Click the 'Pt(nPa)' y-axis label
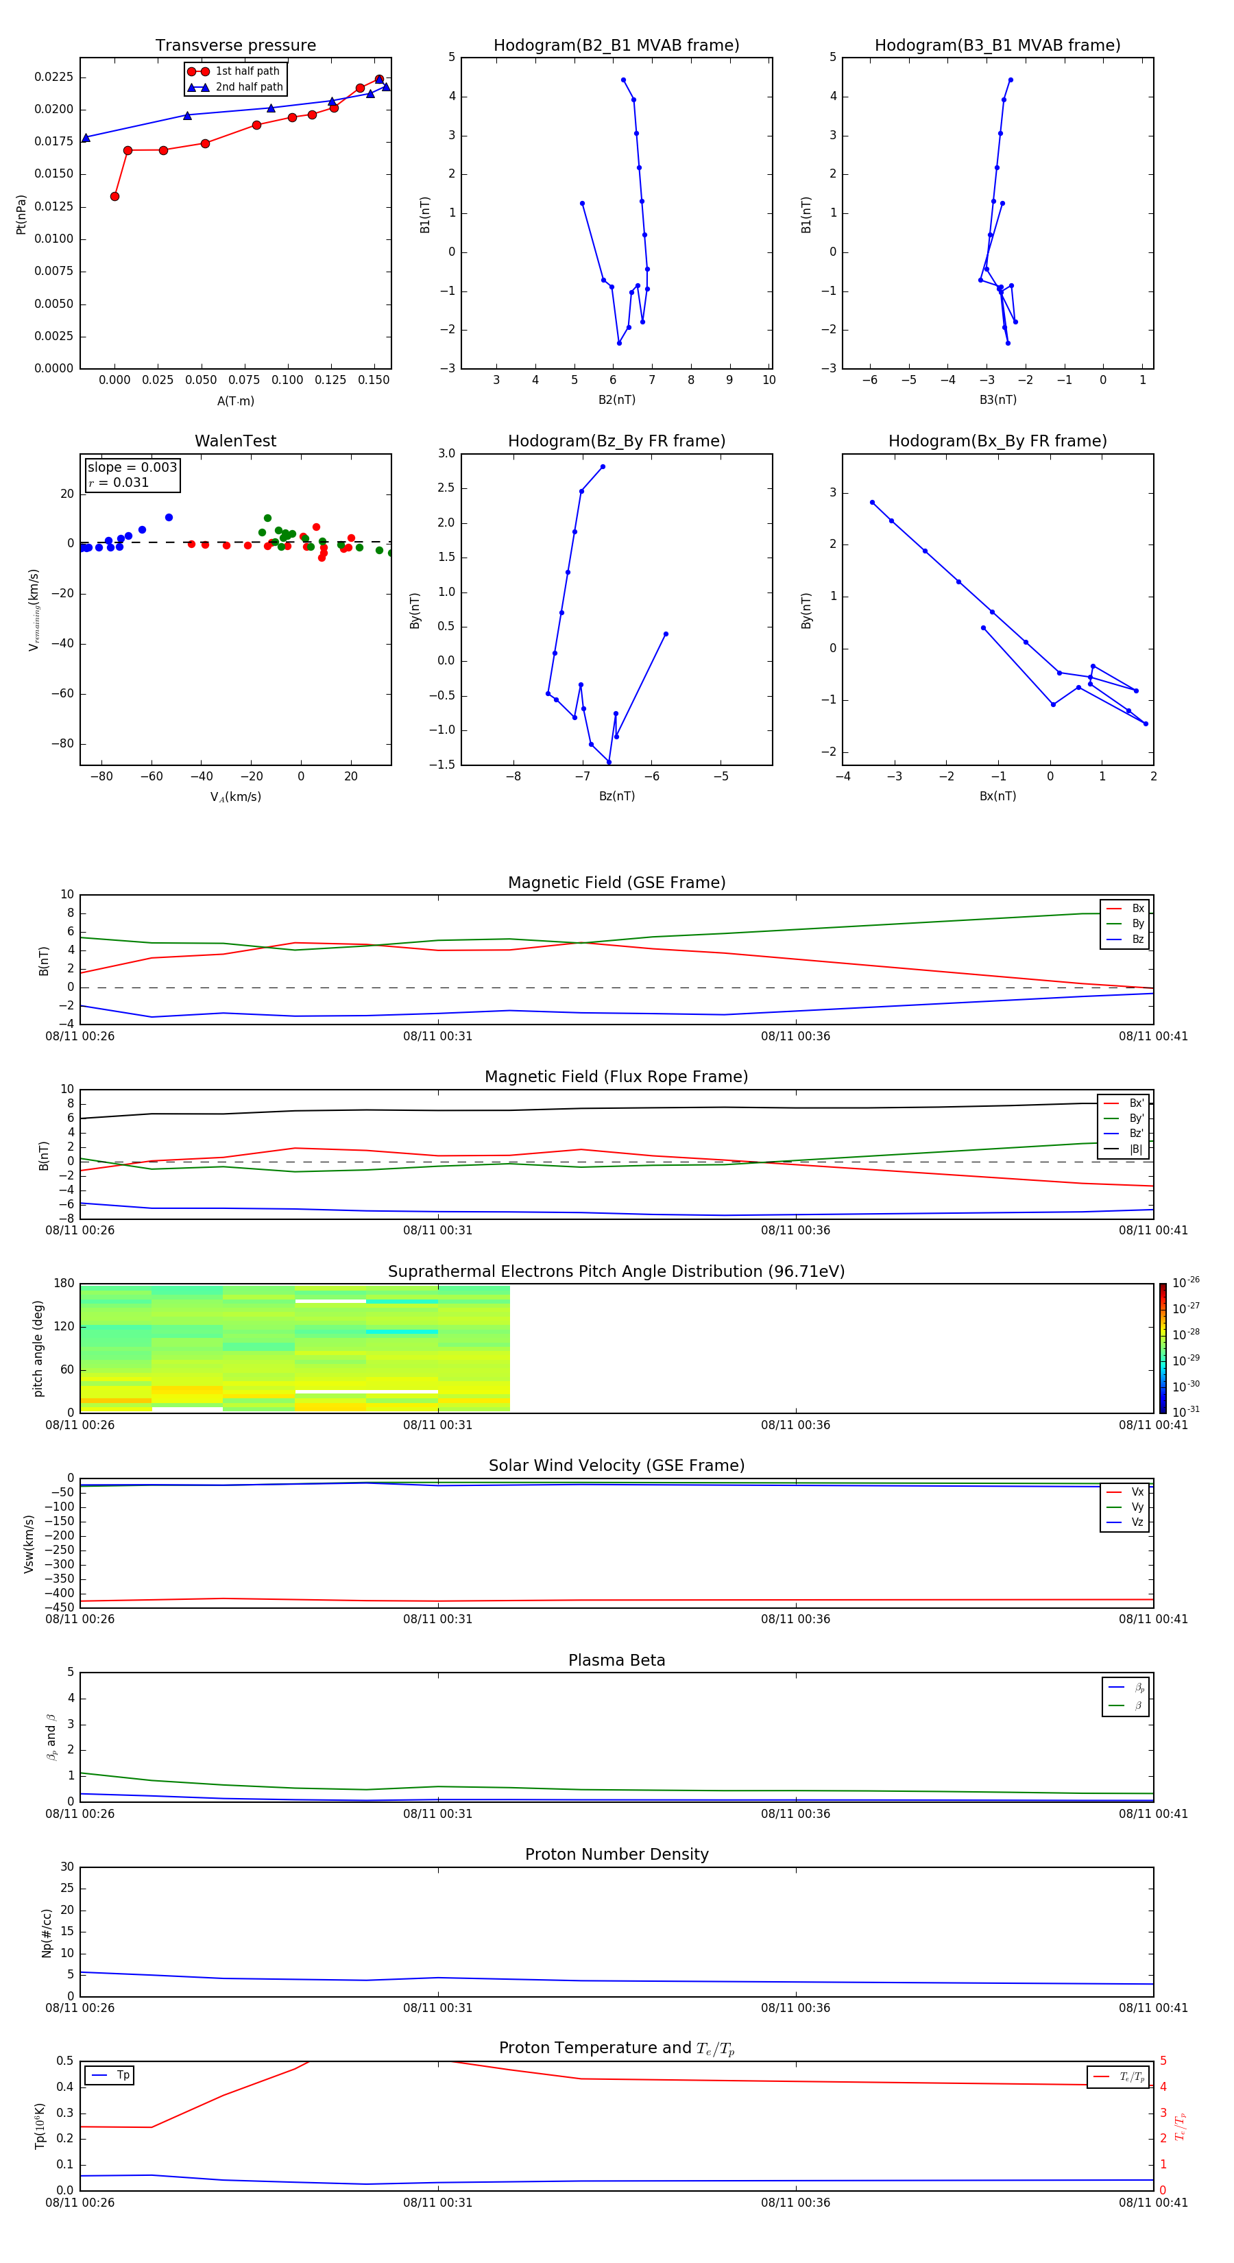 pos(21,215)
